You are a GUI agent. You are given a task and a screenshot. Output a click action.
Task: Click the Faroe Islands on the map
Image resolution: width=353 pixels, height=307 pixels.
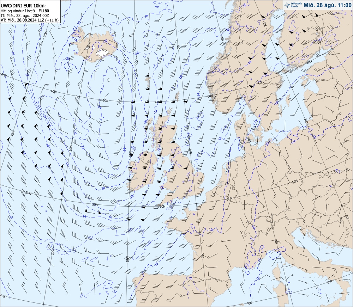(148, 81)
